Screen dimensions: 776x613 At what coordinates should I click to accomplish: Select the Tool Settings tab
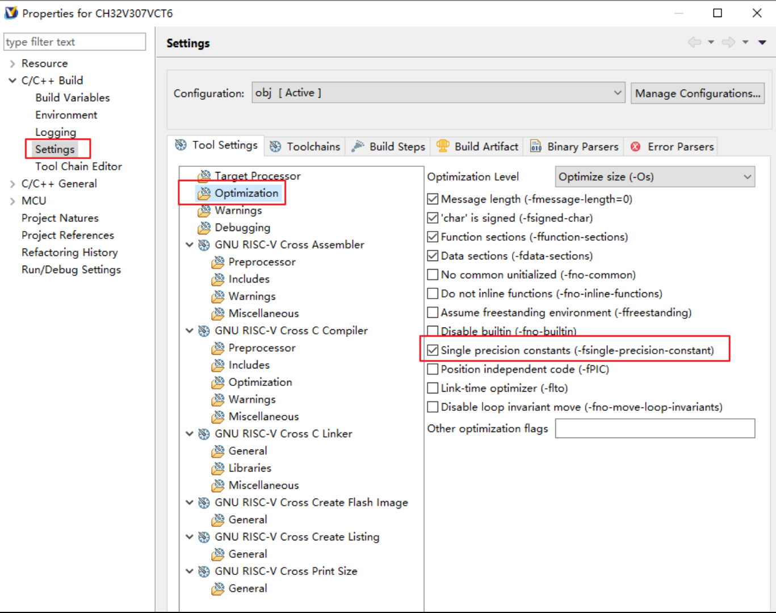click(216, 145)
